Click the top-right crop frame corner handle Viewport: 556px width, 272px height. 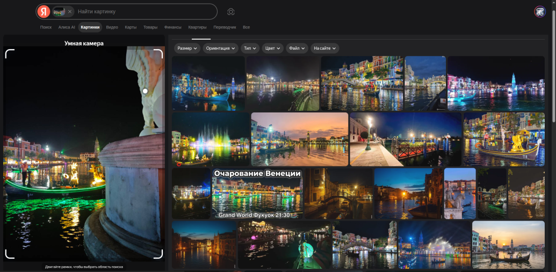coord(158,54)
